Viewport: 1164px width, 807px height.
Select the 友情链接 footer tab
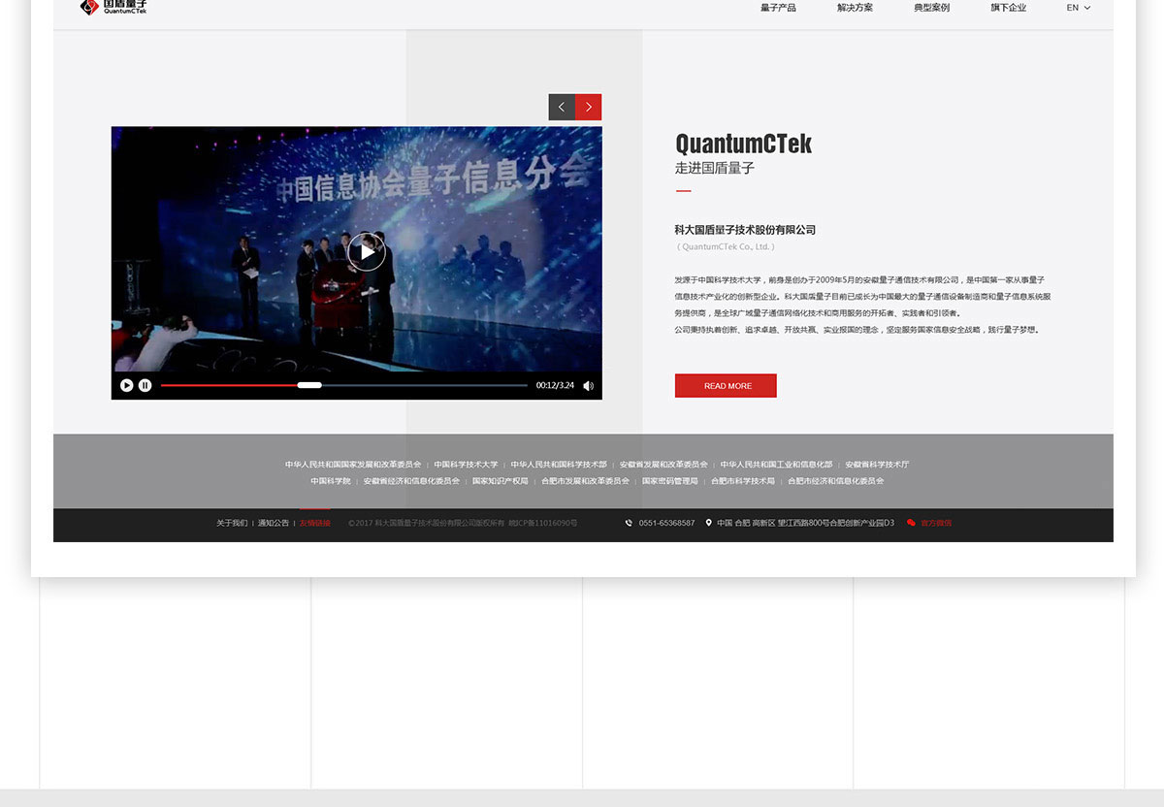point(314,523)
